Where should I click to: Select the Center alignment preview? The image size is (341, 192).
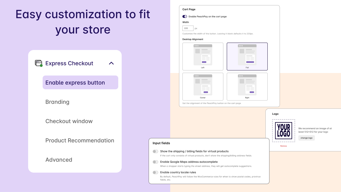(x=203, y=87)
